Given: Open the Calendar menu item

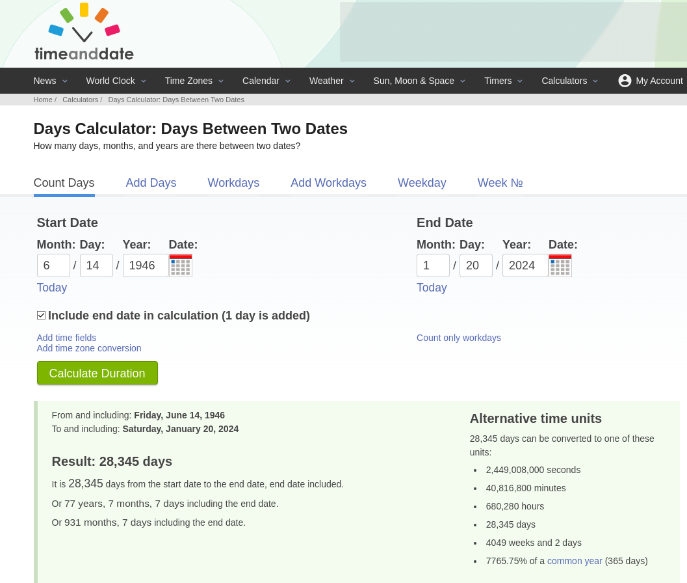Looking at the screenshot, I should [261, 81].
